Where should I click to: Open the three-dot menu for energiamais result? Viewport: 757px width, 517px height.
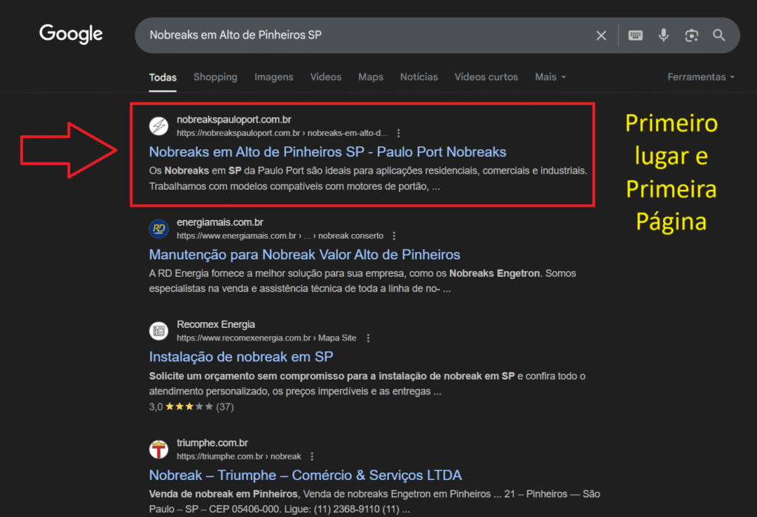tap(394, 236)
